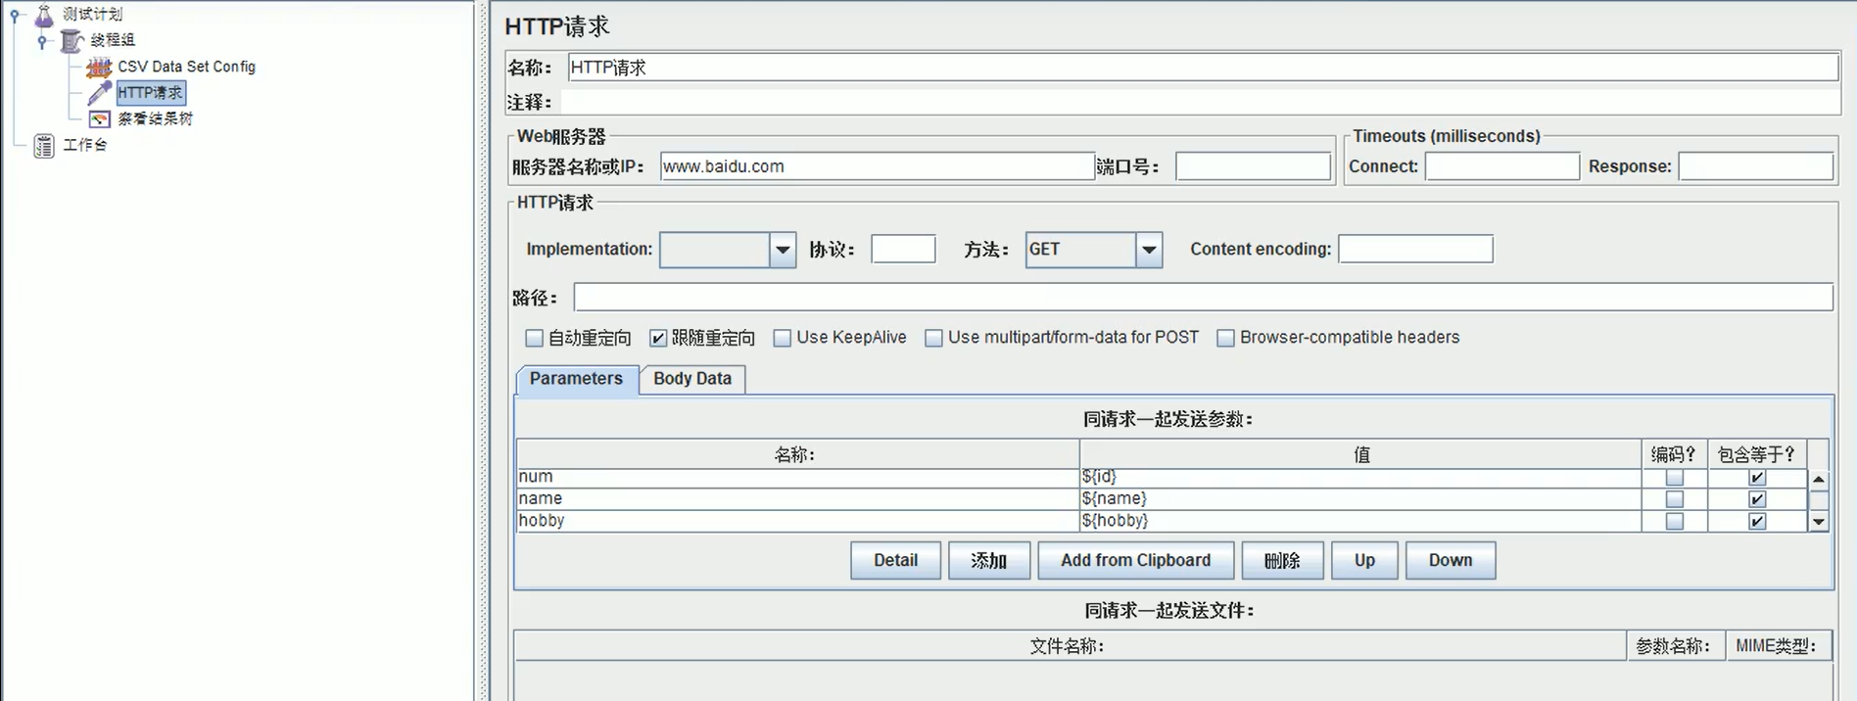
Task: Click the 名称 column header in parameters
Action: (x=797, y=454)
